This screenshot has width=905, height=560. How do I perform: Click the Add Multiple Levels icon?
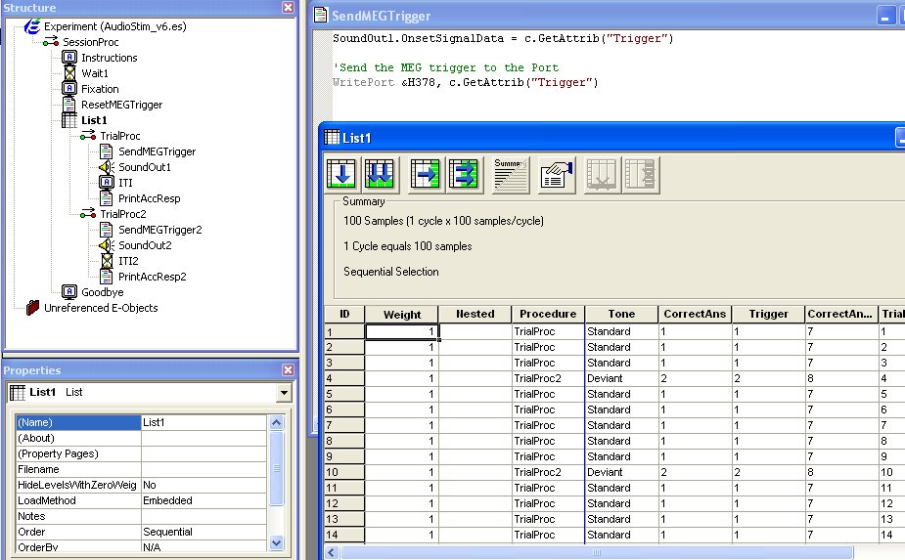point(381,174)
